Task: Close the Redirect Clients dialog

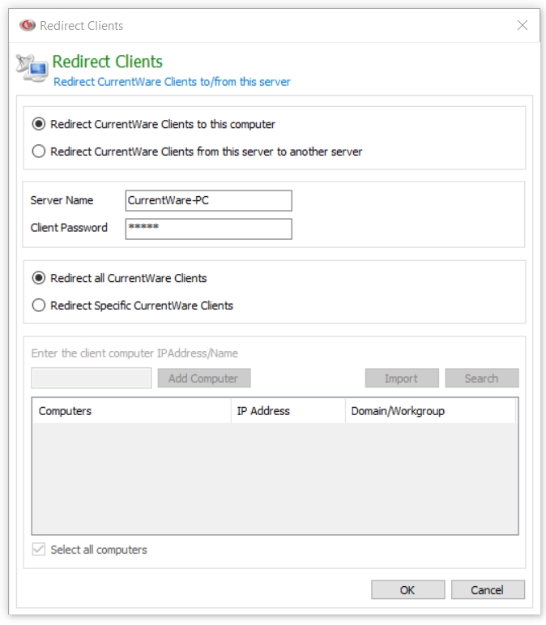Action: [x=523, y=25]
